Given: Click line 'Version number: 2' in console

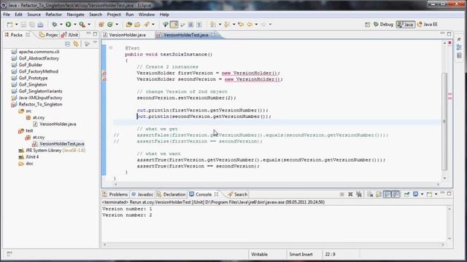Looking at the screenshot, I should click(127, 215).
